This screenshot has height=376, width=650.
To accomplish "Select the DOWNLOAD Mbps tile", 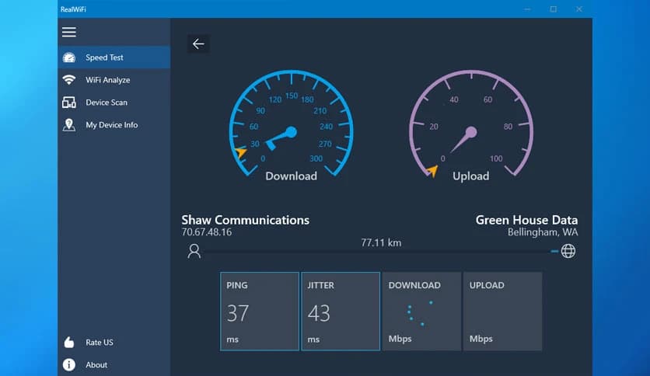I will click(421, 312).
